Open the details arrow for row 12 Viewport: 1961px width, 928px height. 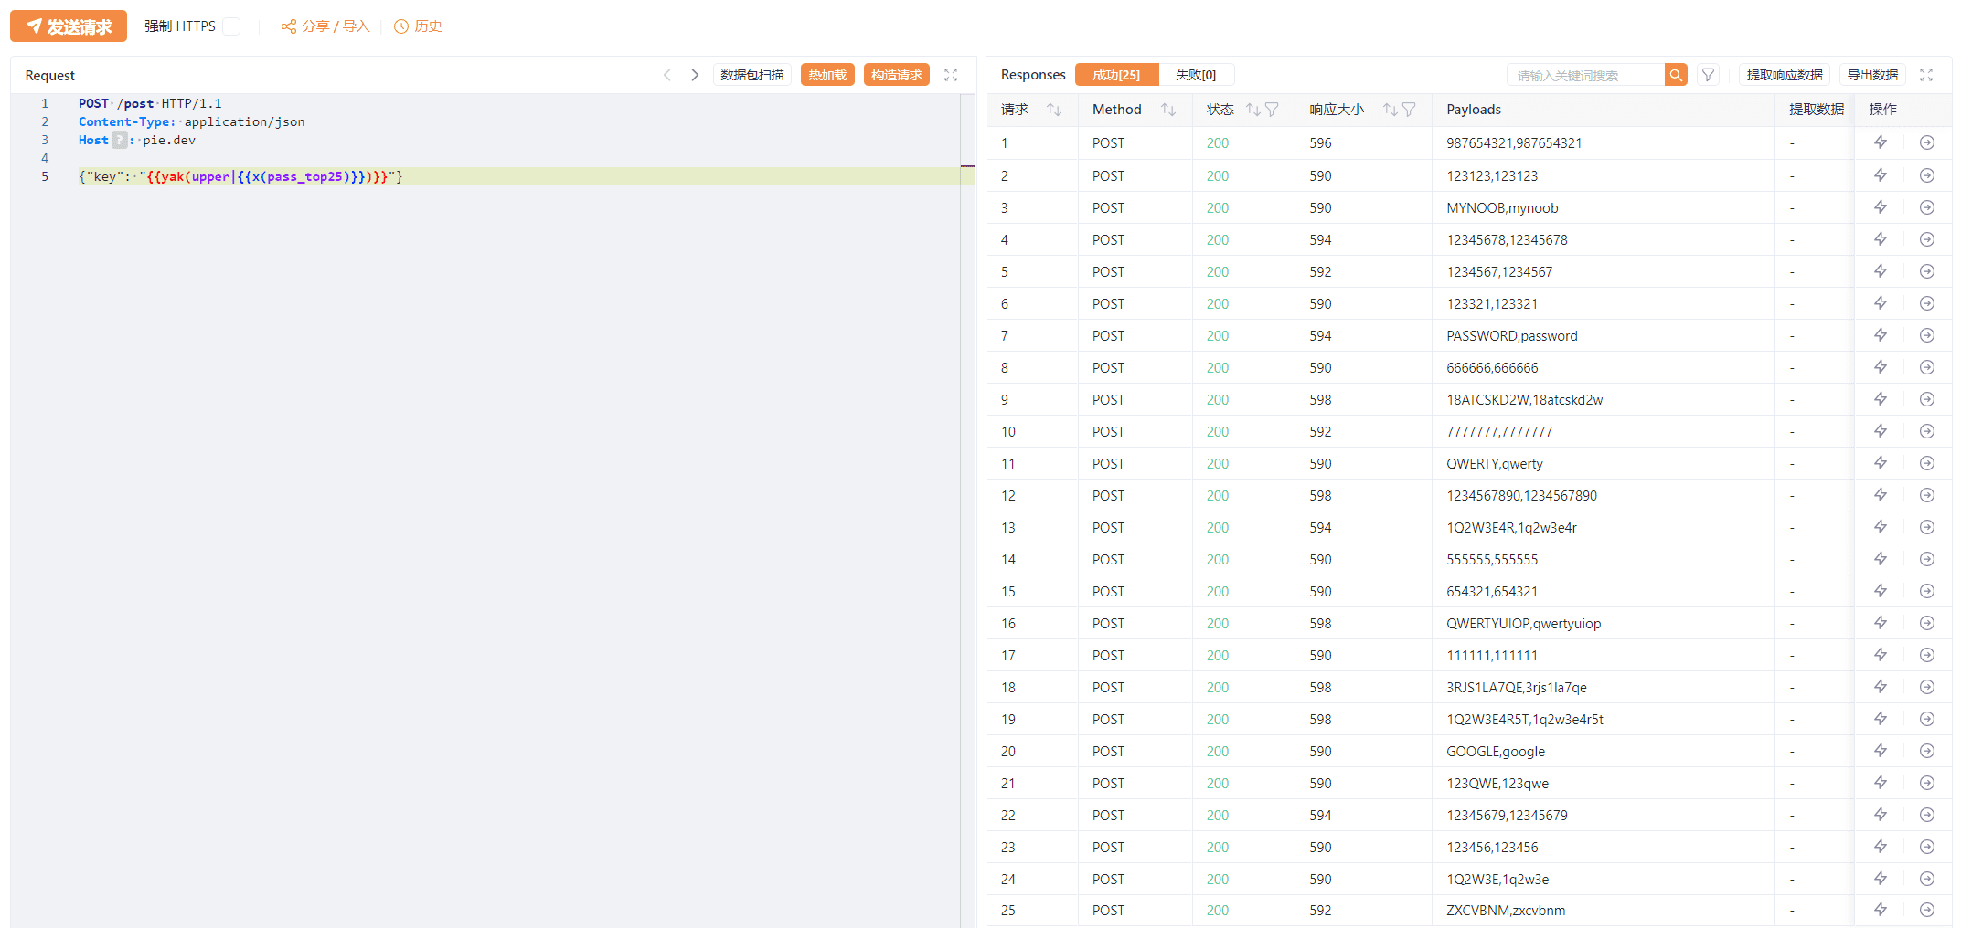pyautogui.click(x=1927, y=495)
